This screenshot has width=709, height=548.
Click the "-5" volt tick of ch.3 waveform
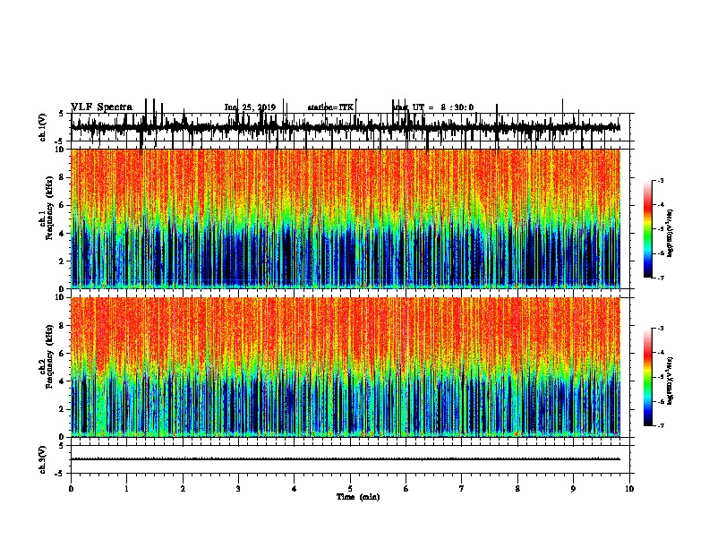[x=60, y=474]
